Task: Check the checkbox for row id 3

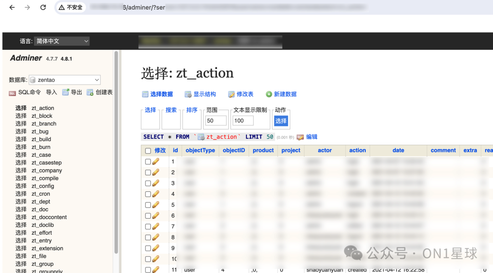Action: (148, 183)
